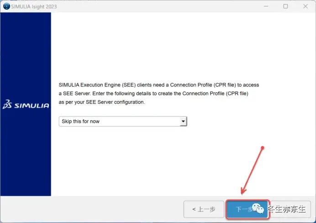Image resolution: width=316 pixels, height=223 pixels.
Task: Click the line beginning 'a SEE Server. Enter the following'
Action: 153,94
